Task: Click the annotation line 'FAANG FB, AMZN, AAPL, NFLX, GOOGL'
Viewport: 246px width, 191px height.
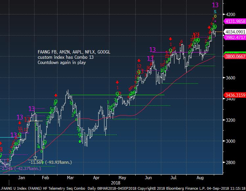Action: 74,52
